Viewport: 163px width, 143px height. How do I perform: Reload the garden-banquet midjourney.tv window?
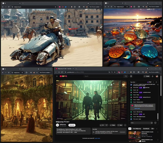coord(9,72)
